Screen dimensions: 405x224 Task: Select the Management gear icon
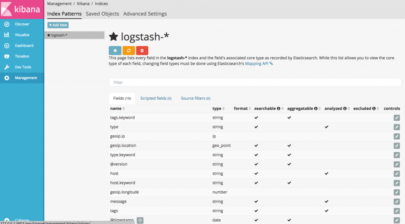(7, 78)
